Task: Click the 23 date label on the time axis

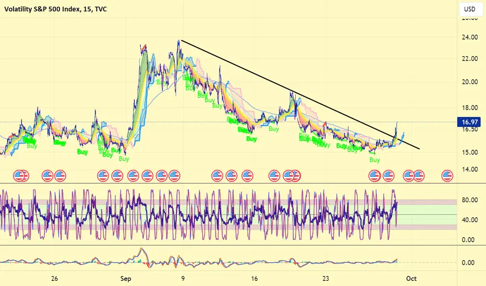Action: coord(325,279)
